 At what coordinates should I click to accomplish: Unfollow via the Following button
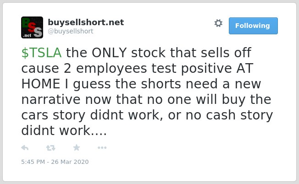253,26
